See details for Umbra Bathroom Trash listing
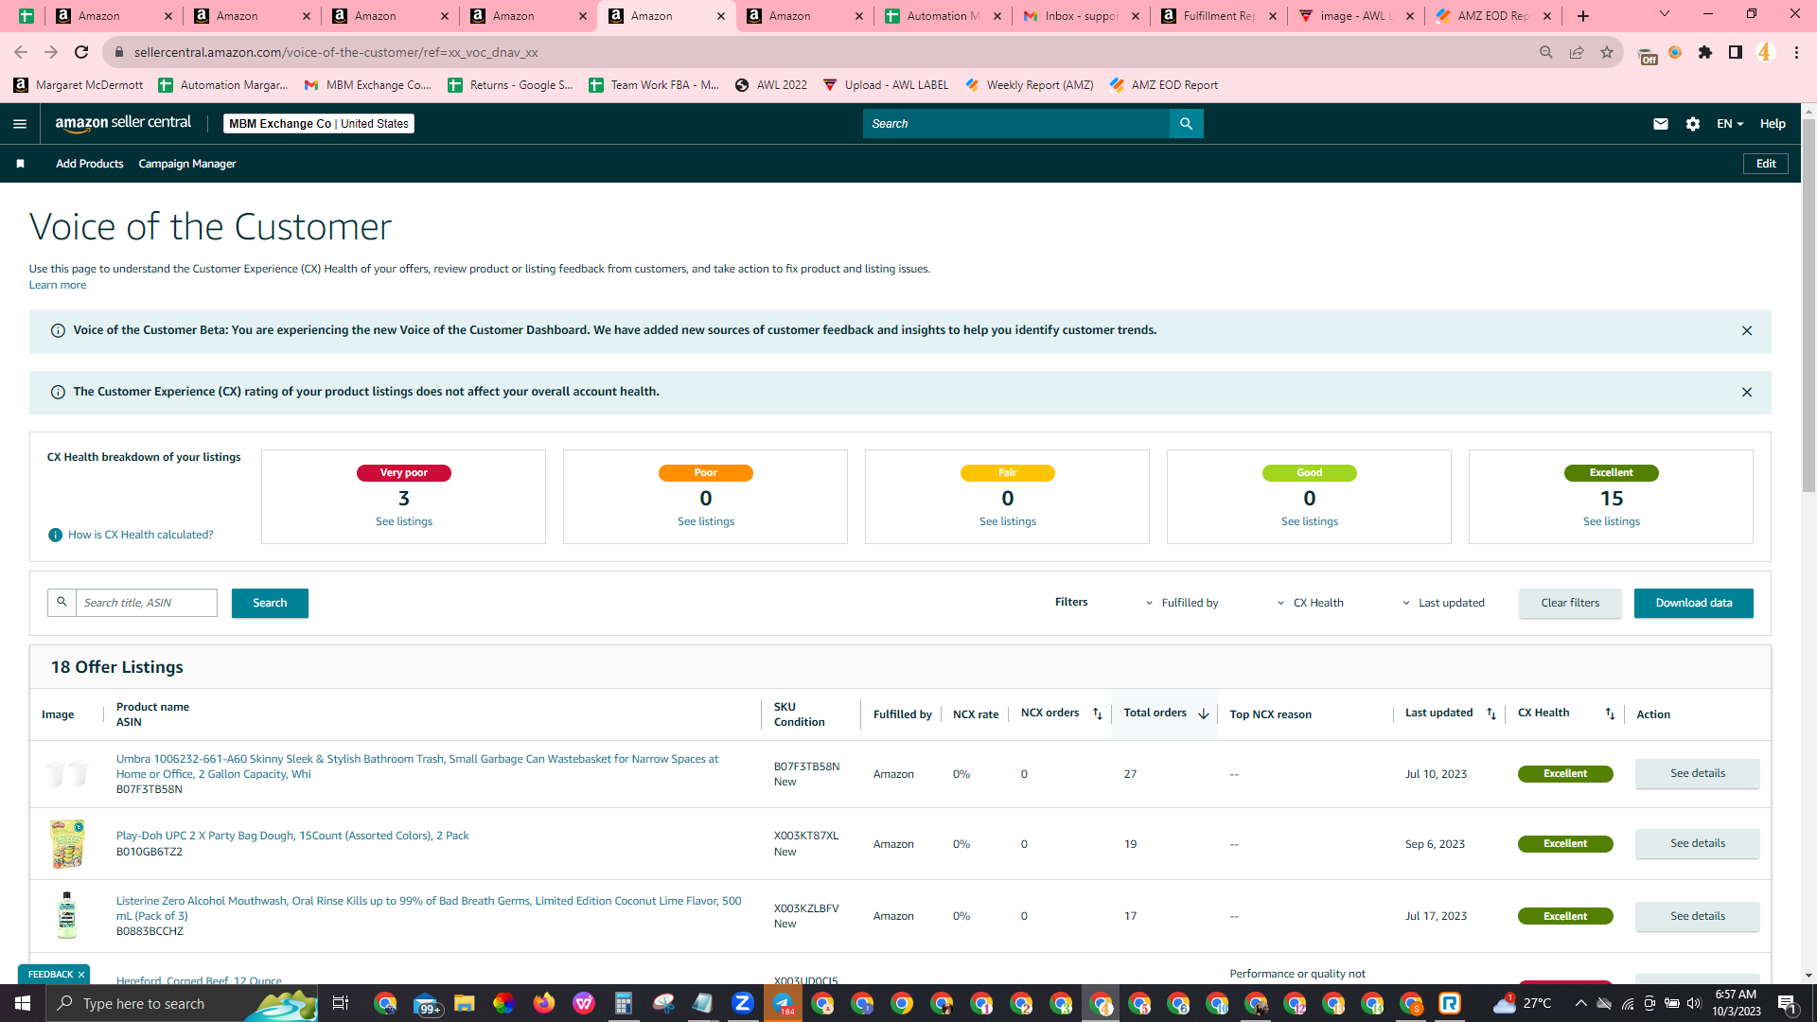This screenshot has height=1022, width=1817. pyautogui.click(x=1698, y=773)
